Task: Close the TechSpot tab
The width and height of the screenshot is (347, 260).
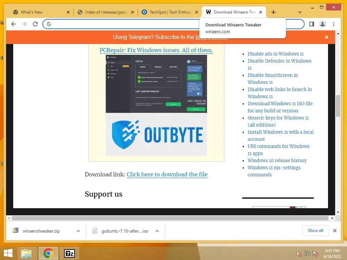Action: point(196,12)
